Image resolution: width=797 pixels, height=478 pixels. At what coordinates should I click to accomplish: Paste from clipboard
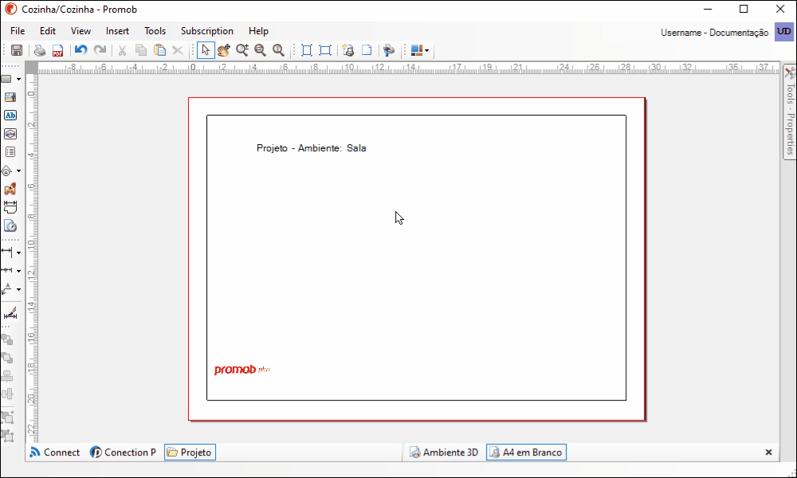coord(159,50)
